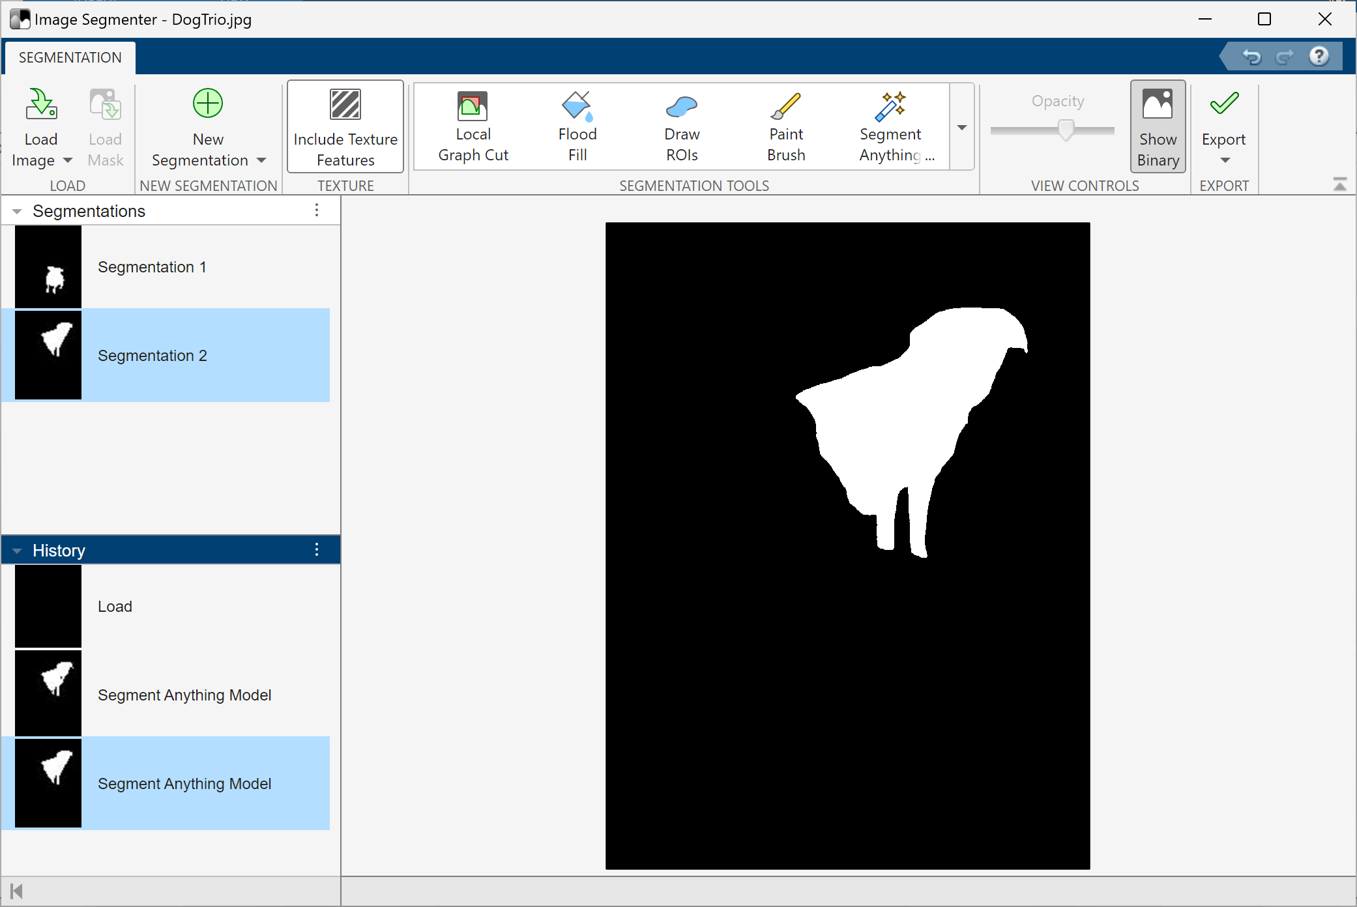Click the Opacity slider handle

tap(1066, 130)
